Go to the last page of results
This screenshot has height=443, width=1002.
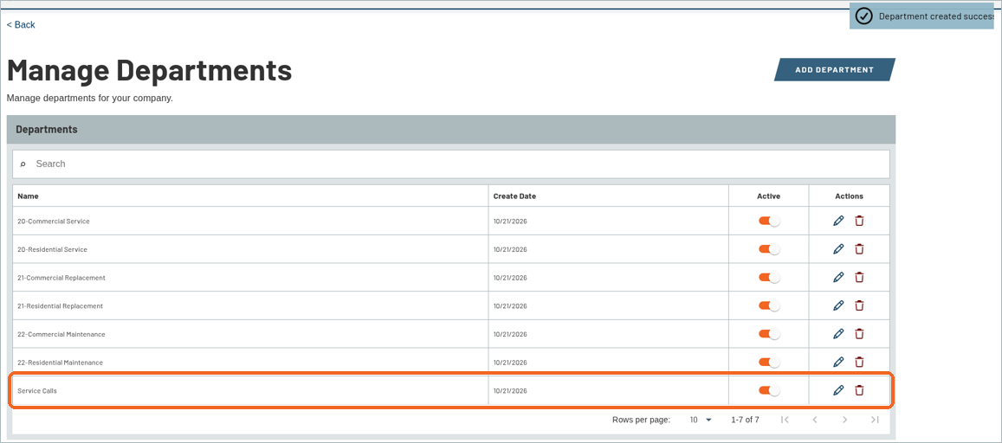coord(875,420)
